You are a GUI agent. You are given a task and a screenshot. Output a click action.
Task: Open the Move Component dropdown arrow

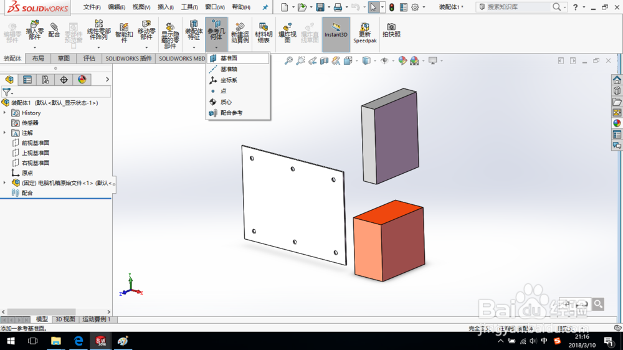tap(146, 47)
